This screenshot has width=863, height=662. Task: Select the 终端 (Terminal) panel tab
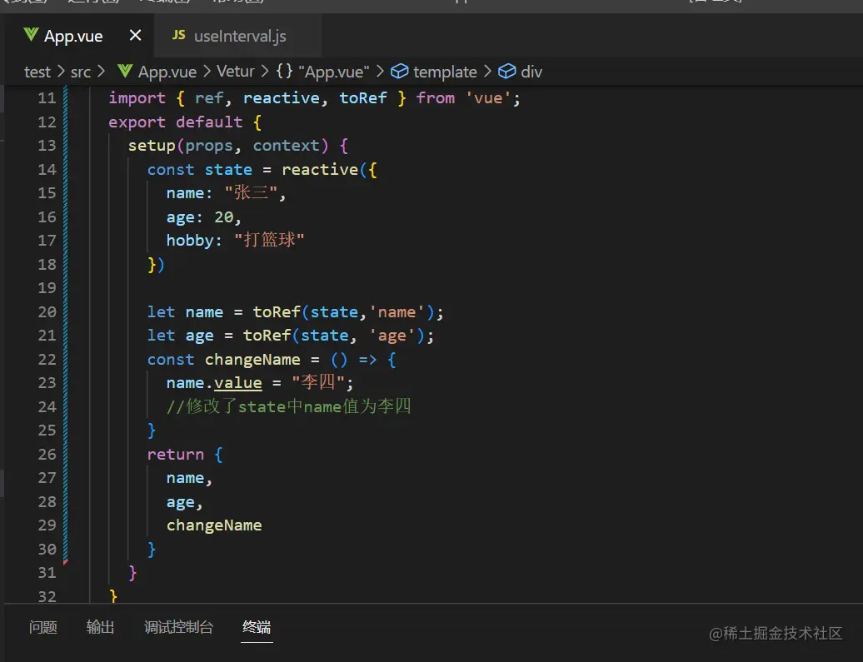[x=257, y=627]
